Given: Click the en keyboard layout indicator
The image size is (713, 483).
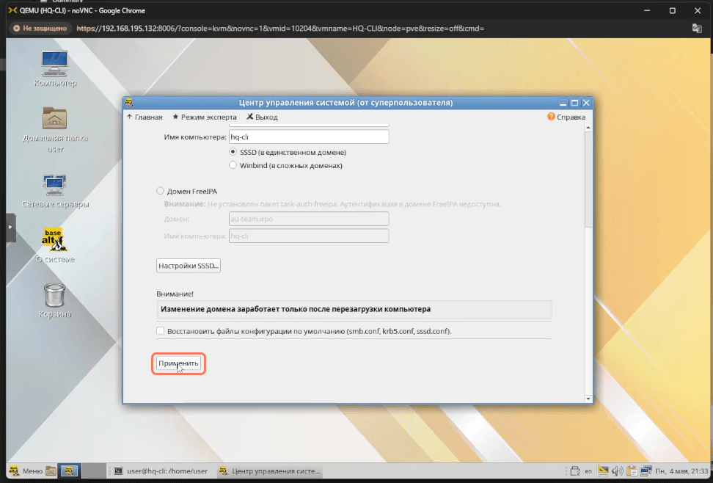Looking at the screenshot, I should 588,471.
